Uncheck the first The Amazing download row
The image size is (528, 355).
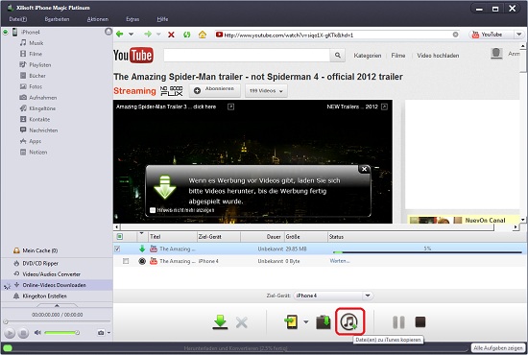coord(117,249)
